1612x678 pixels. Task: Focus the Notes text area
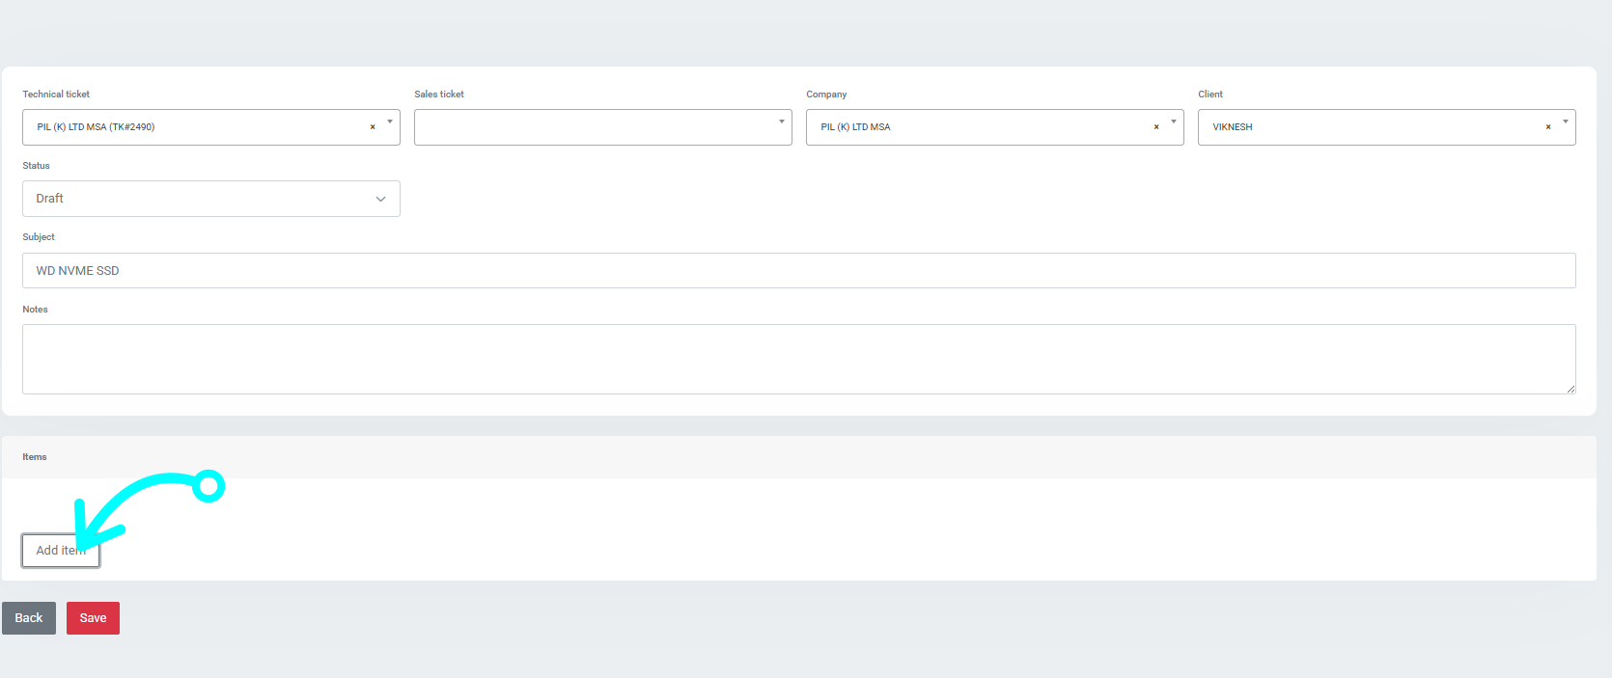[x=798, y=359]
